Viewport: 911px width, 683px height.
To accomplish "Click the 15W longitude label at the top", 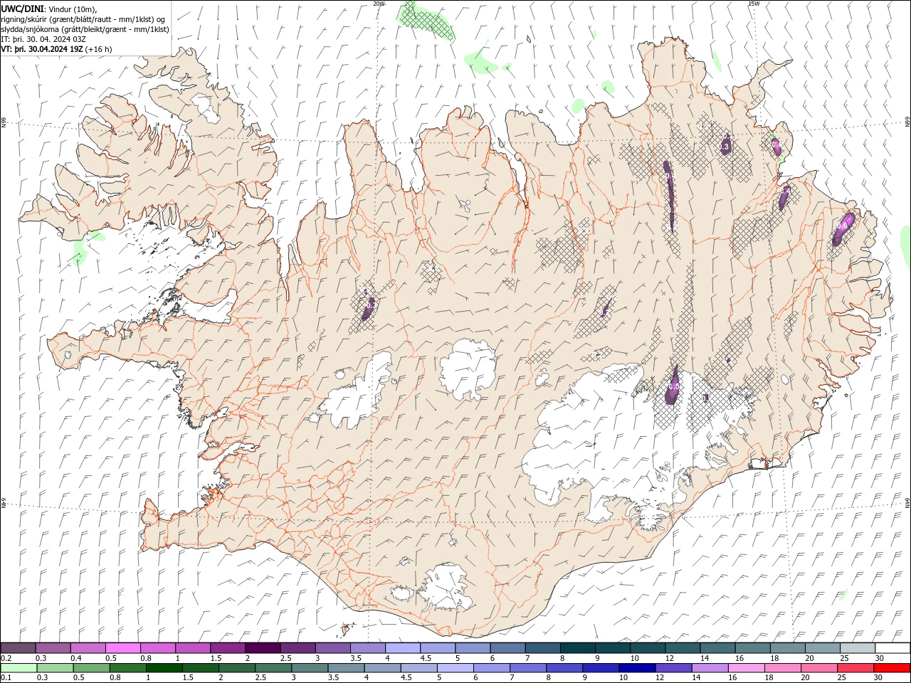I will point(754,4).
